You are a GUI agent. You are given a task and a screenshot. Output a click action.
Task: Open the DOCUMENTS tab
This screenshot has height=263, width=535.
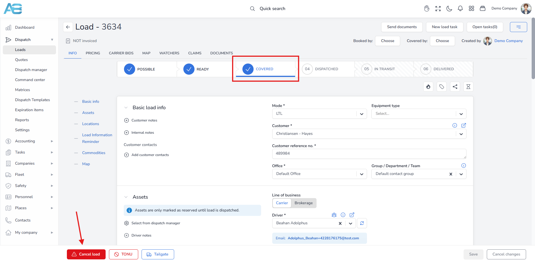tap(222, 53)
